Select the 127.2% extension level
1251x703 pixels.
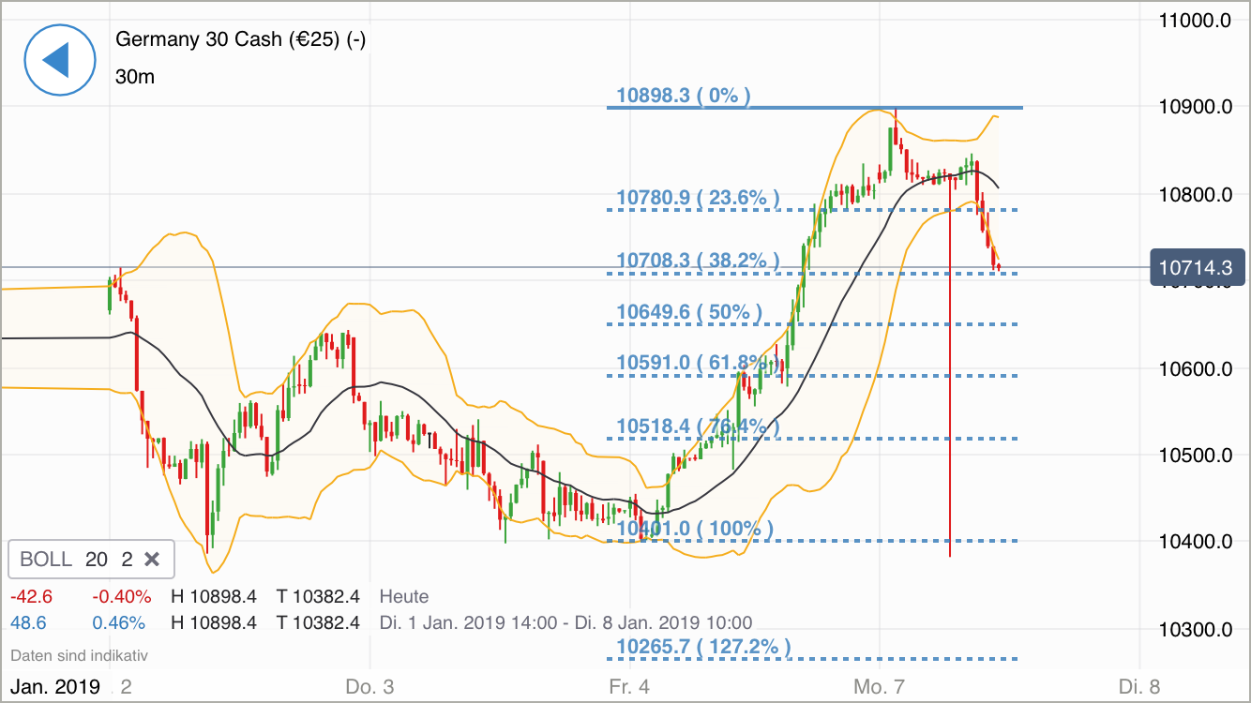click(702, 646)
